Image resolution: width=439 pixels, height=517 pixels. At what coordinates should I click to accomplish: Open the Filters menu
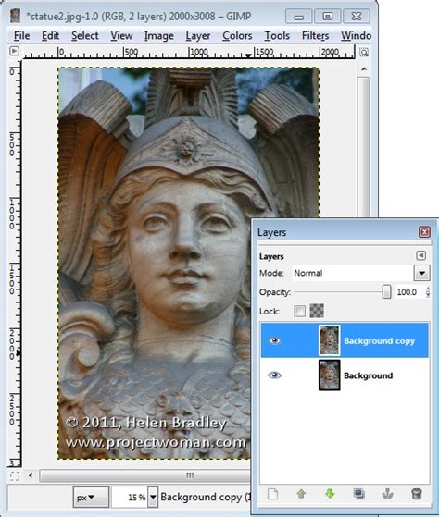(315, 36)
